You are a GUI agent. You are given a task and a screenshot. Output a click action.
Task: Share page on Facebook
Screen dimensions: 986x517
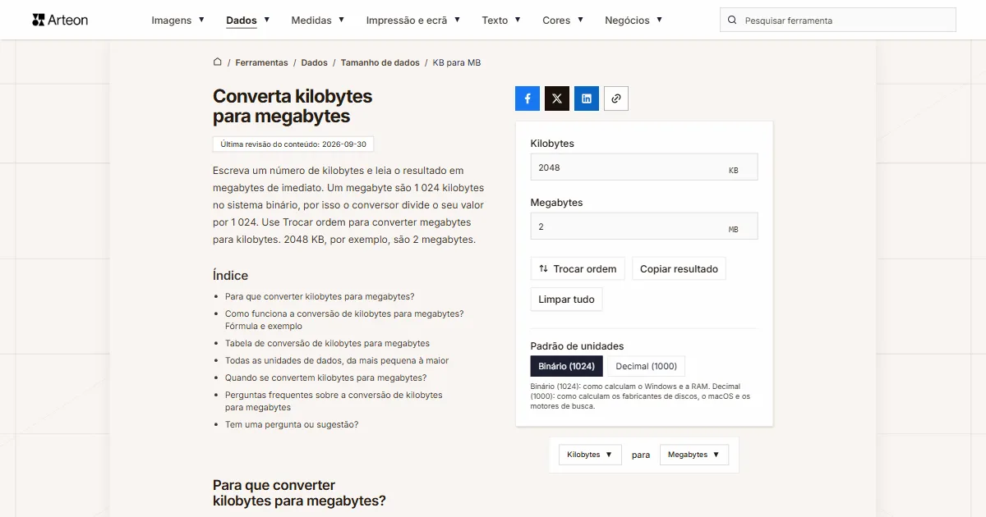click(x=528, y=98)
